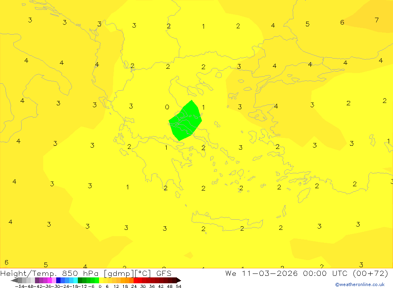Click the green cold area over central Greece

click(x=186, y=121)
